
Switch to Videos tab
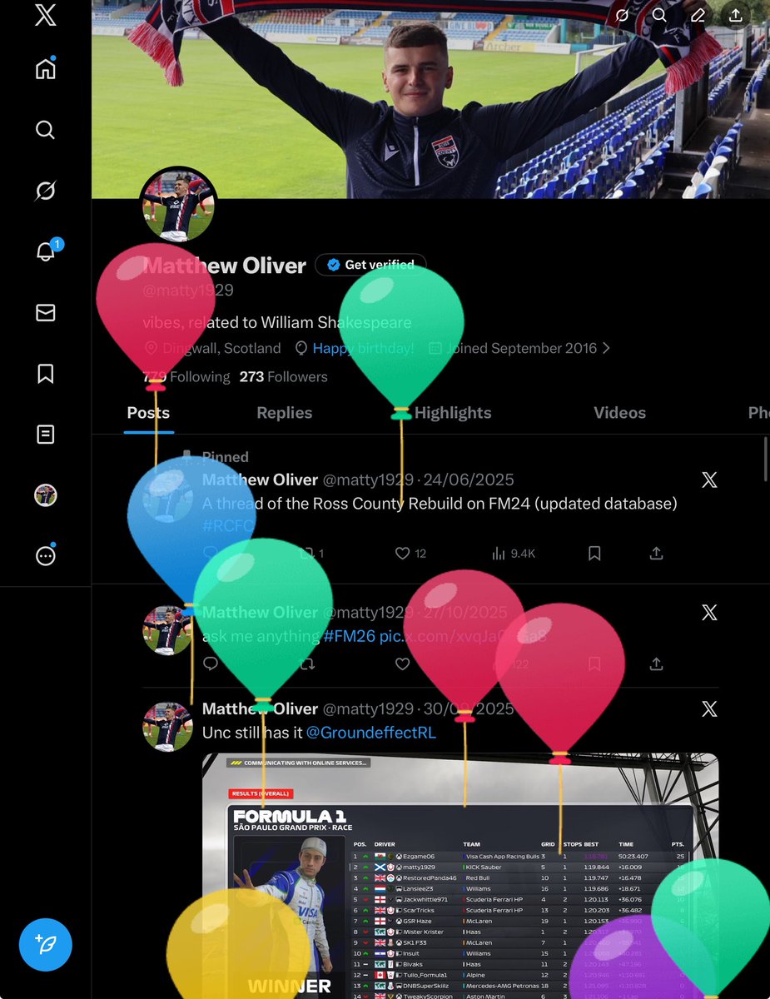click(x=620, y=413)
